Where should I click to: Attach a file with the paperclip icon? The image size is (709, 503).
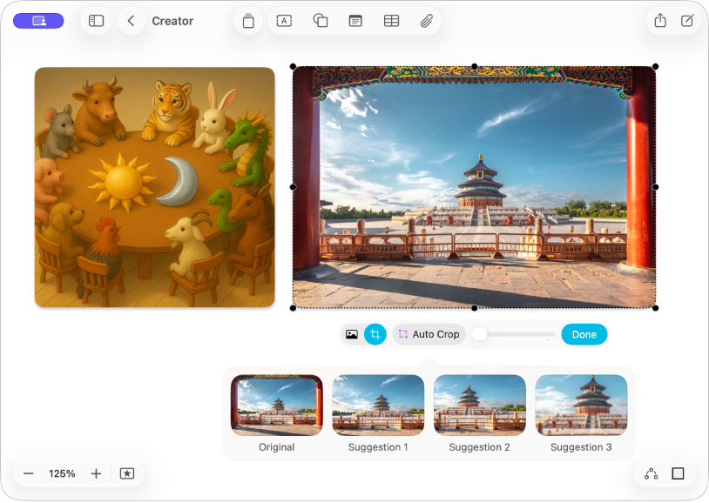tap(426, 21)
